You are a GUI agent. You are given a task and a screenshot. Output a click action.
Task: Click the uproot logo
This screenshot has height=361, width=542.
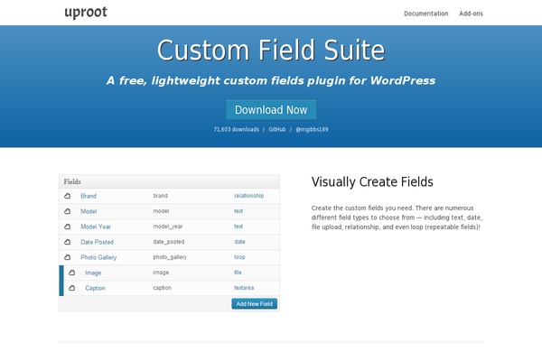click(x=86, y=13)
